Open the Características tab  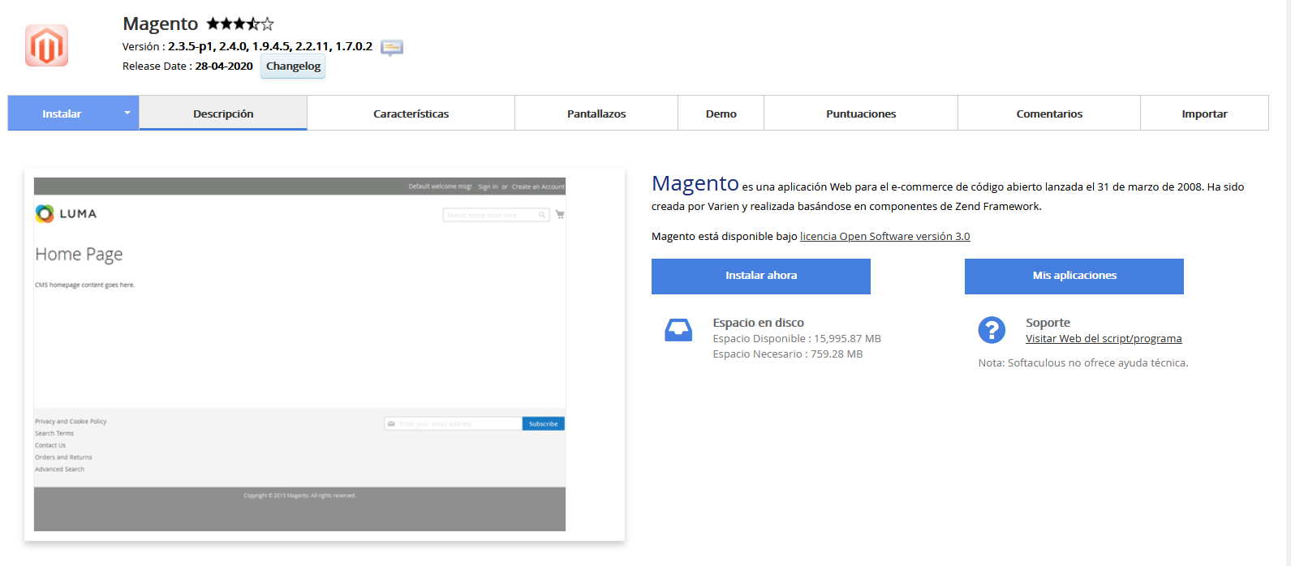click(411, 114)
